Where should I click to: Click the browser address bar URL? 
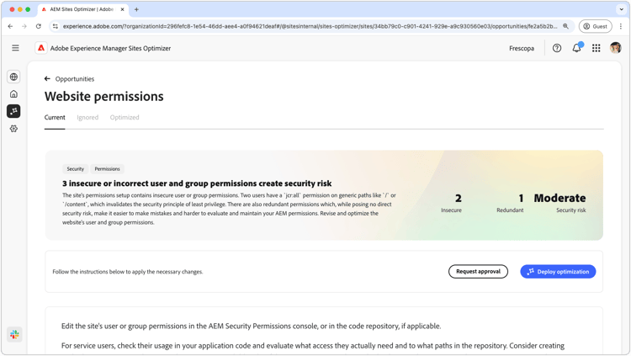[310, 26]
